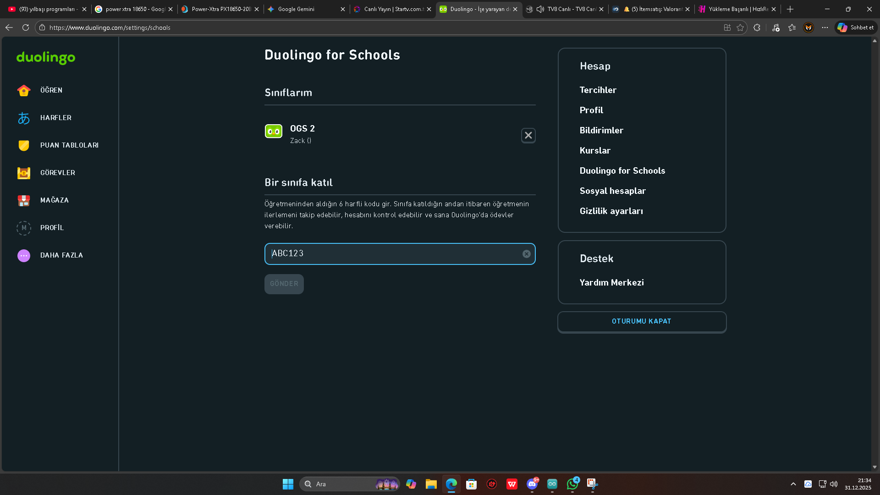Click the Sohbet et Copilot button

click(855, 27)
